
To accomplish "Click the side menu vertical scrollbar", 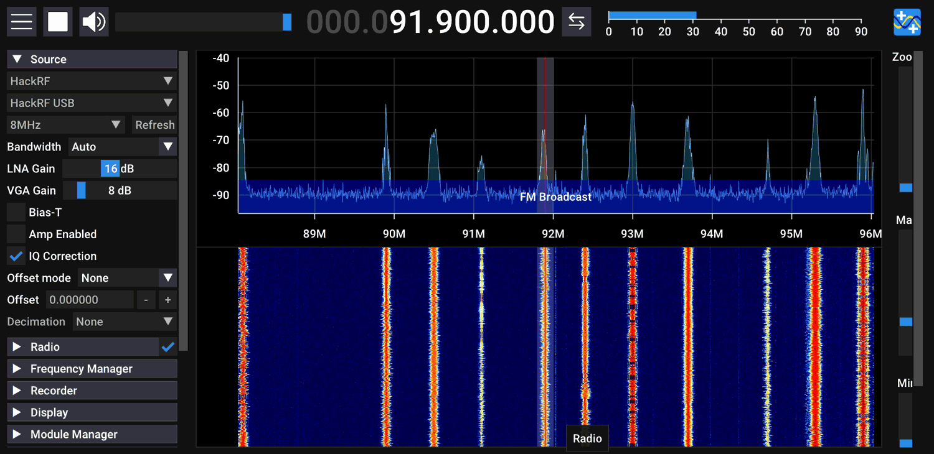I will coord(183,202).
